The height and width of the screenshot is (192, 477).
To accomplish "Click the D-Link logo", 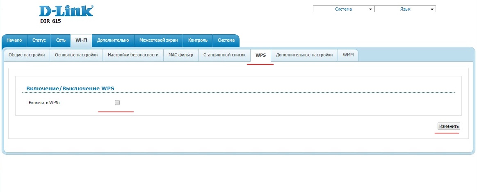I will (x=66, y=11).
